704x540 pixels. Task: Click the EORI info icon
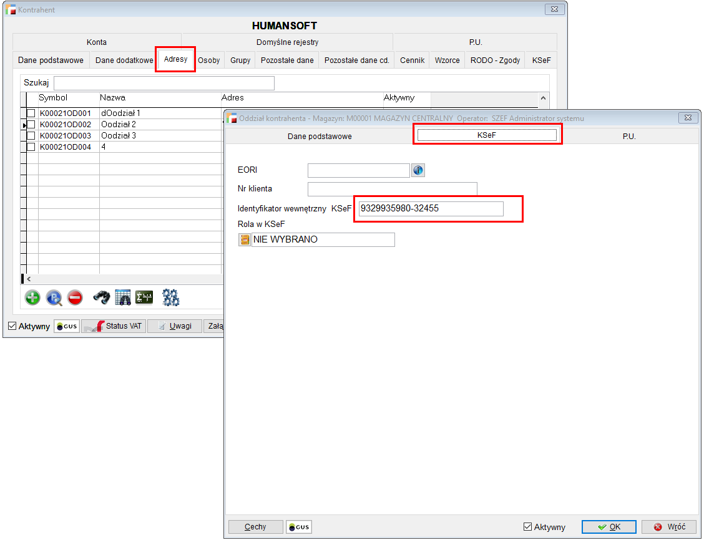(418, 170)
